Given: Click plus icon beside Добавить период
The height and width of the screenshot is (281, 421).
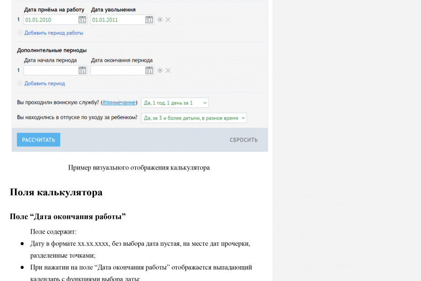Looking at the screenshot, I should tap(20, 83).
